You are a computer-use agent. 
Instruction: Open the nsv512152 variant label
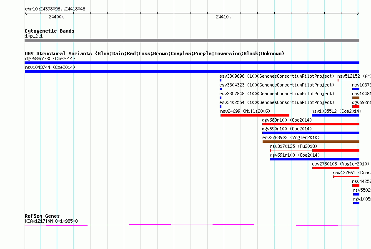[354, 76]
